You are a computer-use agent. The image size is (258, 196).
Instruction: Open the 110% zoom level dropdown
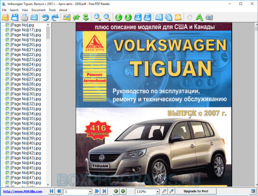pyautogui.click(x=157, y=192)
